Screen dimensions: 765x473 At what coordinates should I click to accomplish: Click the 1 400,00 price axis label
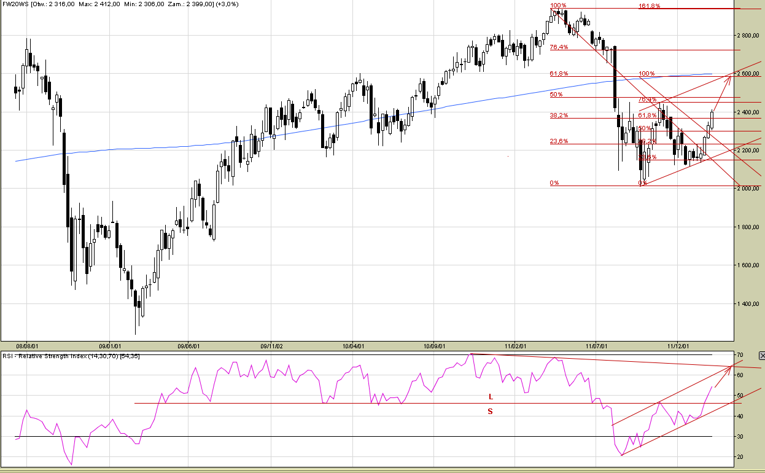(748, 304)
